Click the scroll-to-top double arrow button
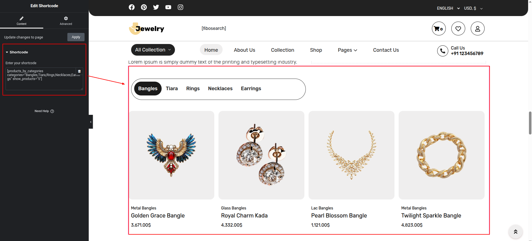The image size is (532, 241). [x=515, y=232]
